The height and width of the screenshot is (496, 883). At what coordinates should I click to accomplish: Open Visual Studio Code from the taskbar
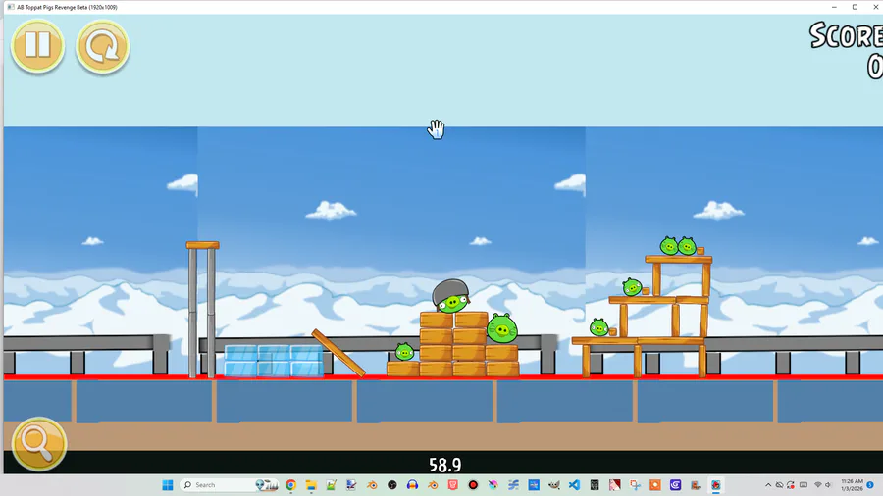click(574, 485)
